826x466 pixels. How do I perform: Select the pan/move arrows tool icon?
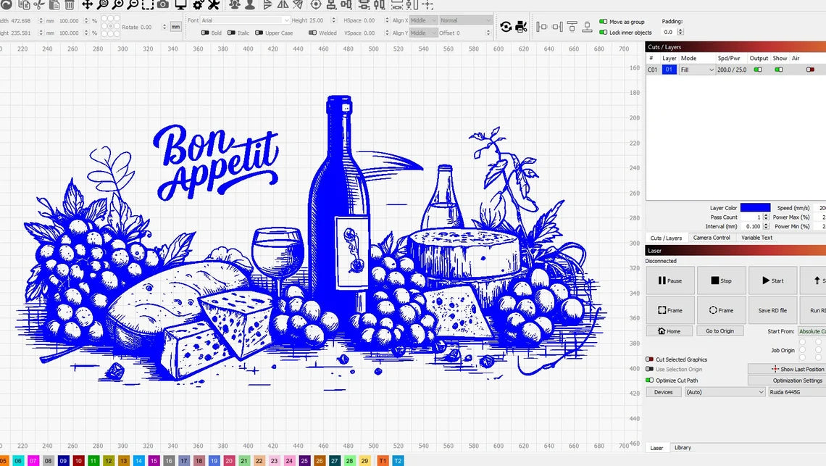pos(88,4)
